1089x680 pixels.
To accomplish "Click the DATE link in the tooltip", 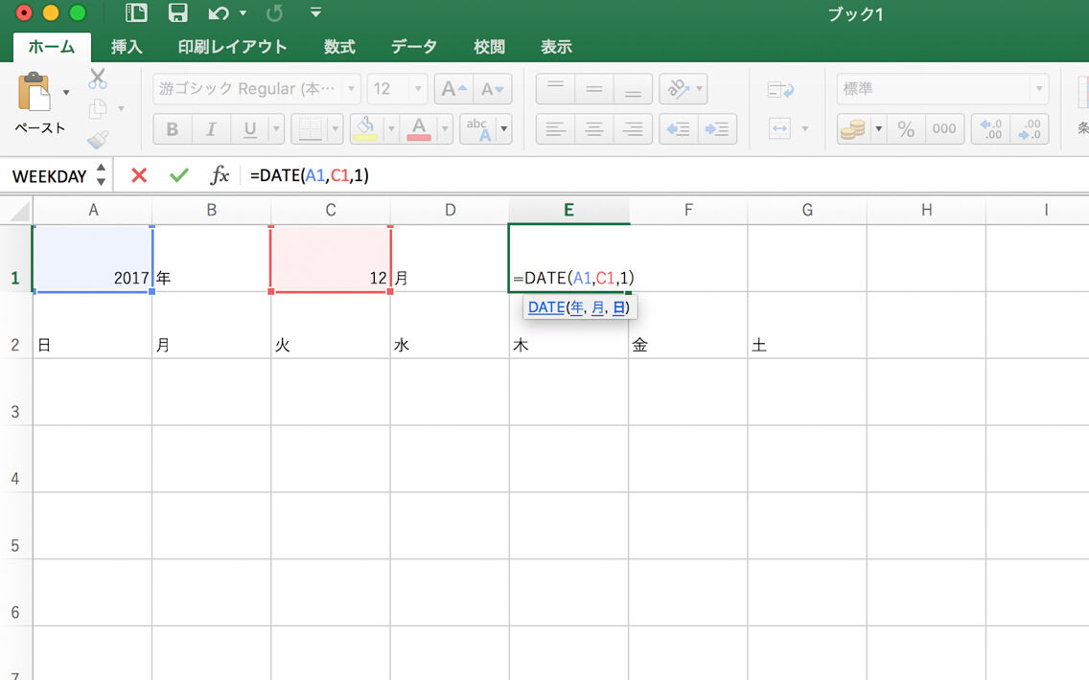I will pos(544,306).
